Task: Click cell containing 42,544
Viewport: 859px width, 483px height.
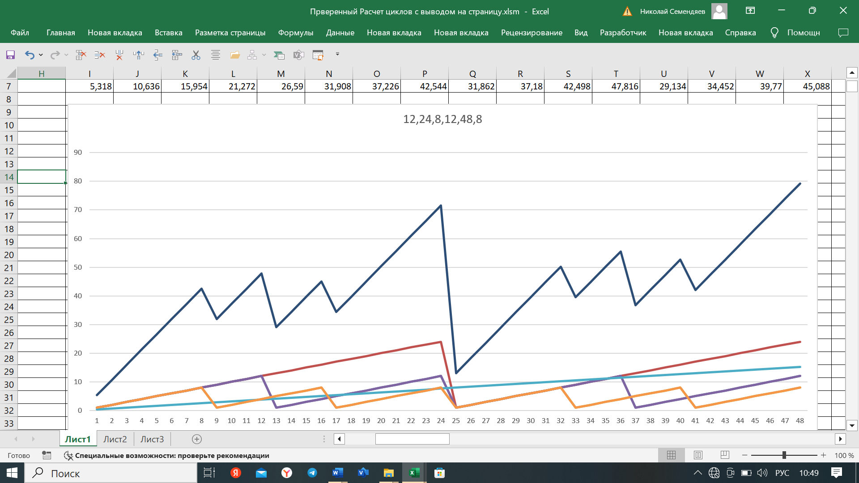Action: [425, 86]
